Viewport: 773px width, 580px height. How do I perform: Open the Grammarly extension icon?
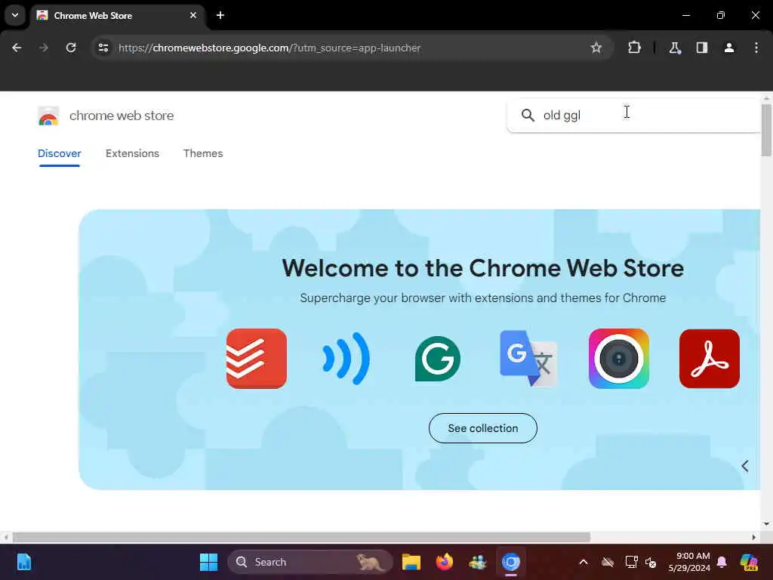click(x=437, y=359)
